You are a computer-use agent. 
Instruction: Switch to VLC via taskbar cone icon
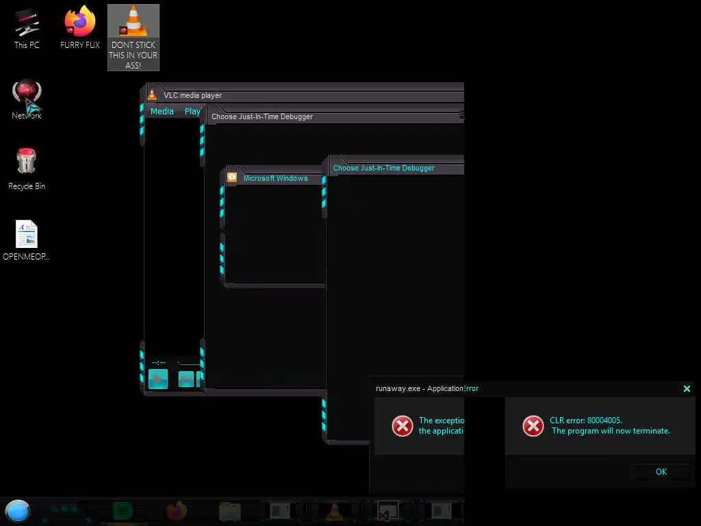point(334,511)
